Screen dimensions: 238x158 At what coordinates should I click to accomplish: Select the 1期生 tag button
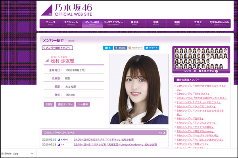(x=48, y=104)
